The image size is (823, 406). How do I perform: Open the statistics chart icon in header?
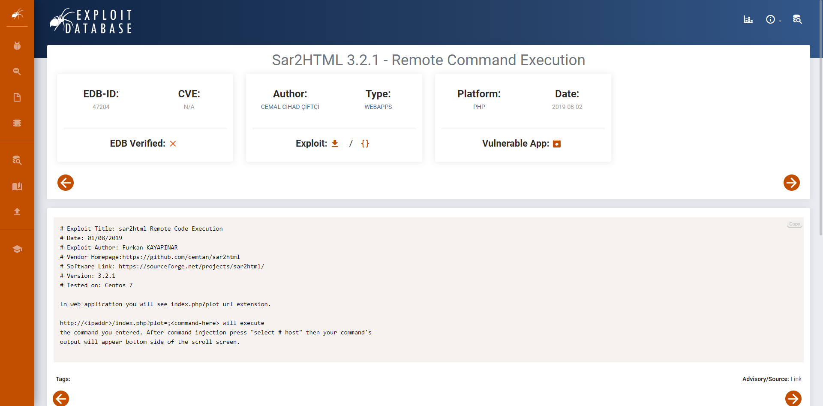point(748,19)
